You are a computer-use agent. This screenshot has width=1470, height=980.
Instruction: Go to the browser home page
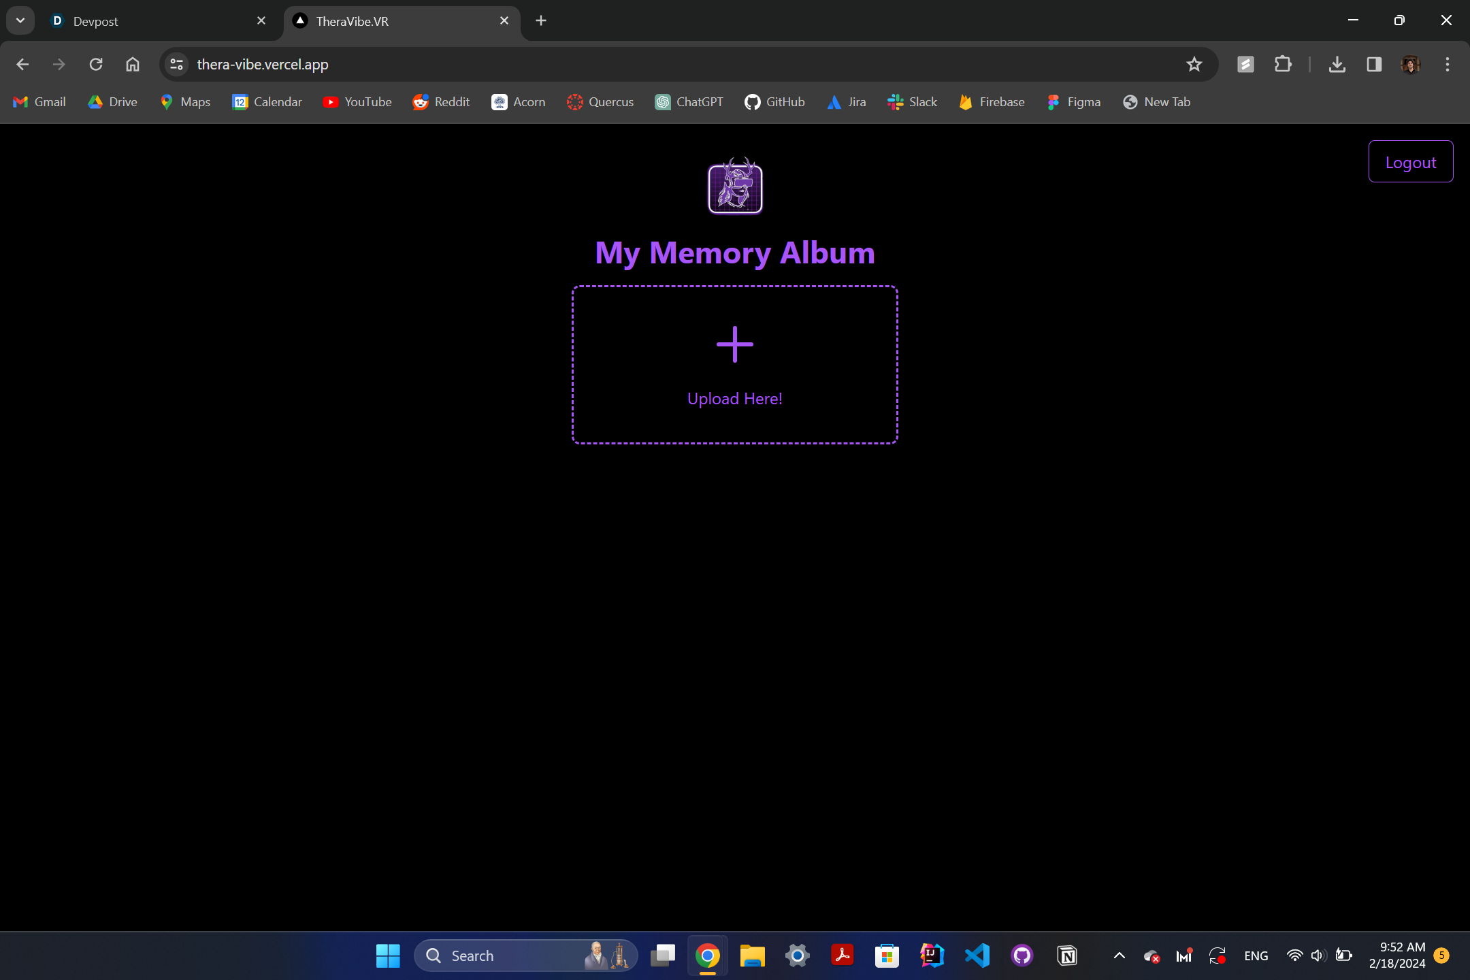(133, 64)
